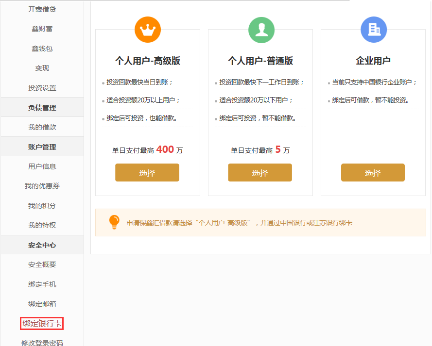The image size is (432, 346).
Task: Choose 选择 under 企业用户
Action: point(373,172)
